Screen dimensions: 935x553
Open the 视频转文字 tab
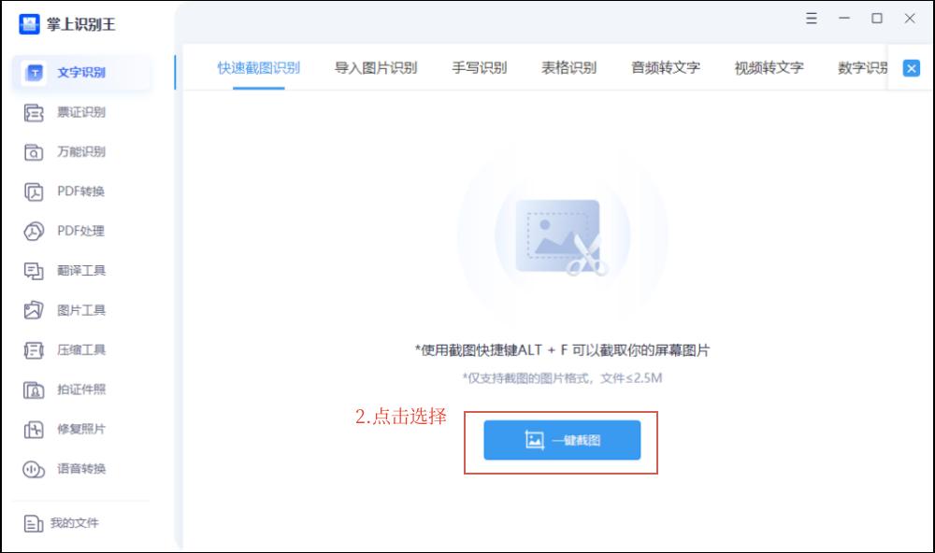[769, 68]
